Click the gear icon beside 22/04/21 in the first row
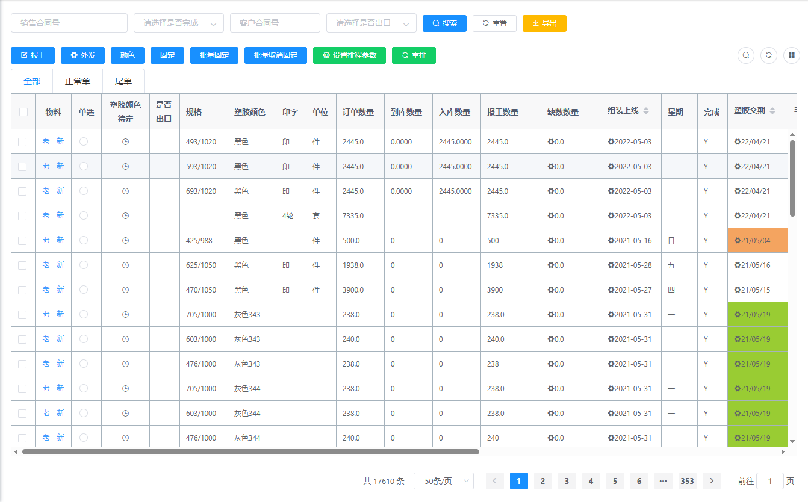This screenshot has width=808, height=502. (x=738, y=142)
